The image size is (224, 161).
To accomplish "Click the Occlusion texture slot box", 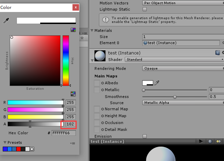I will (97, 123).
